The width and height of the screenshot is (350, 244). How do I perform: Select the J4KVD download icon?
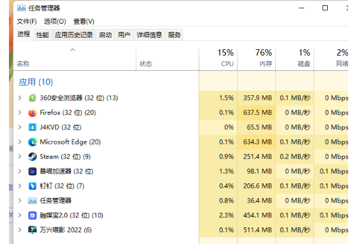tap(33, 128)
